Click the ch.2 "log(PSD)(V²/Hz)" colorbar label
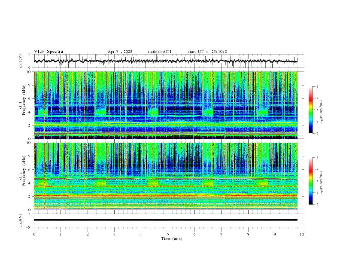The height and width of the screenshot is (263, 340). click(x=322, y=183)
